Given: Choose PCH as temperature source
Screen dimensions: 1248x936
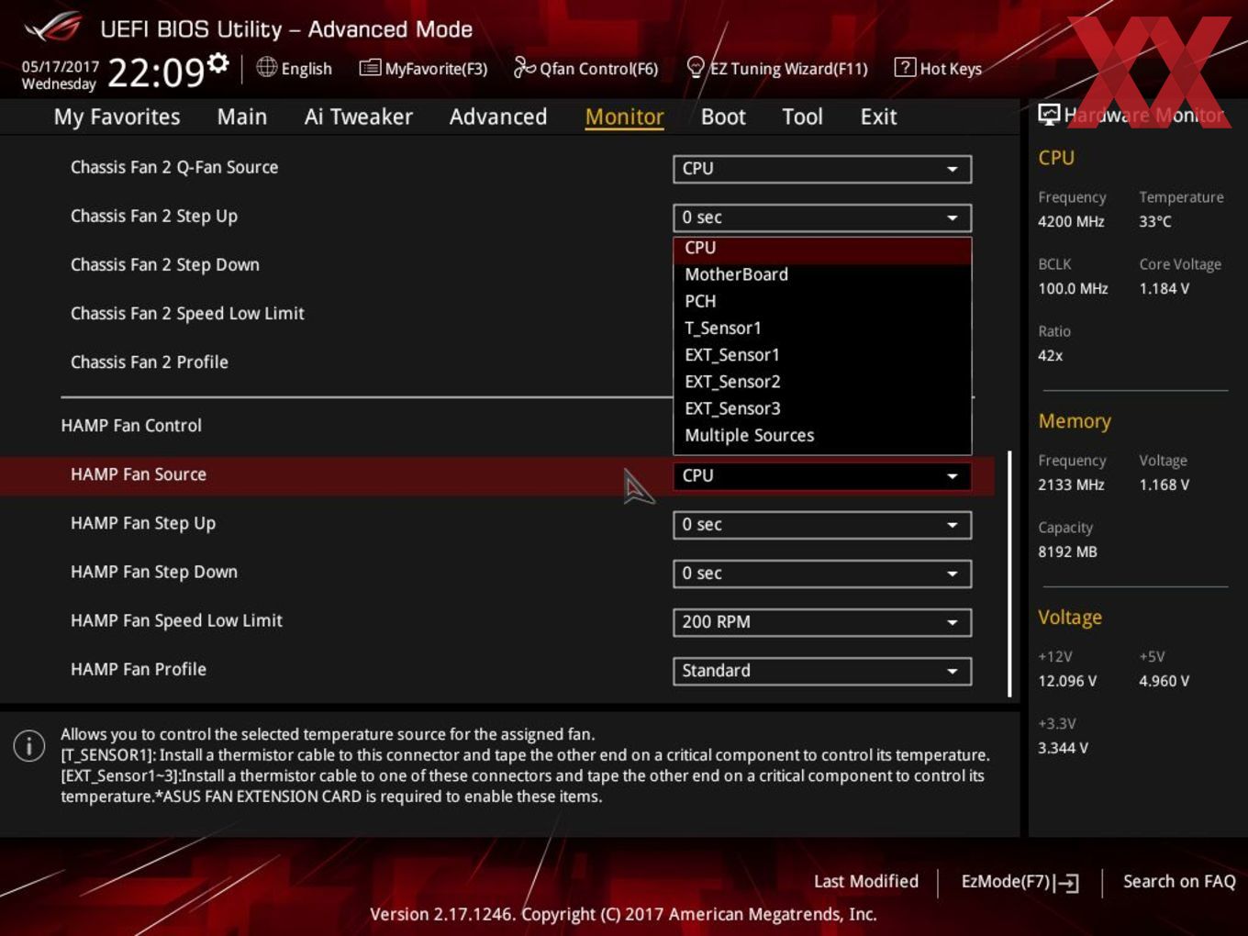Looking at the screenshot, I should [822, 301].
